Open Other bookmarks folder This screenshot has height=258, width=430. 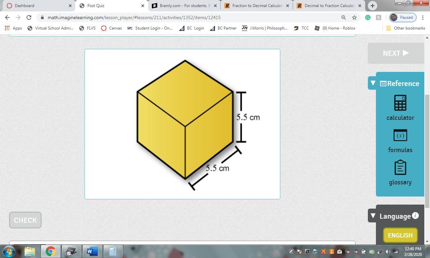tap(405, 28)
